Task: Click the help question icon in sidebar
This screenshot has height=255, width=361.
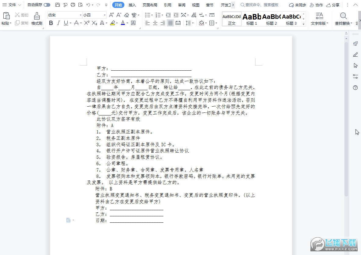Action: coord(356,87)
